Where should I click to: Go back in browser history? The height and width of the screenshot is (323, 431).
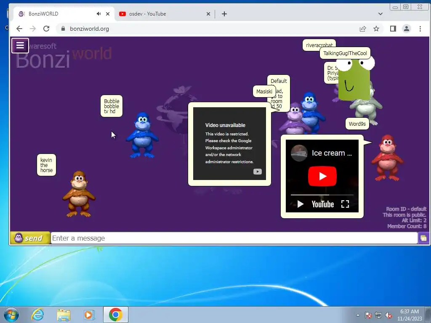click(19, 29)
